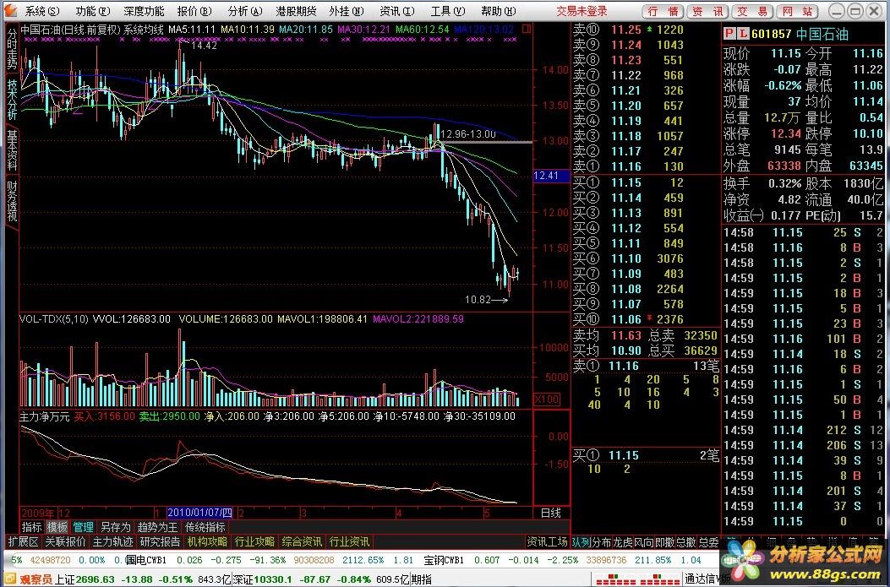
Task: Open the 帮助(H) menu
Action: [499, 11]
